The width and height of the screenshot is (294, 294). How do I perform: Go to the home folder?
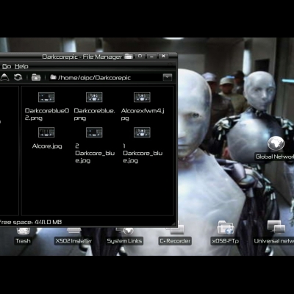pyautogui.click(x=36, y=78)
